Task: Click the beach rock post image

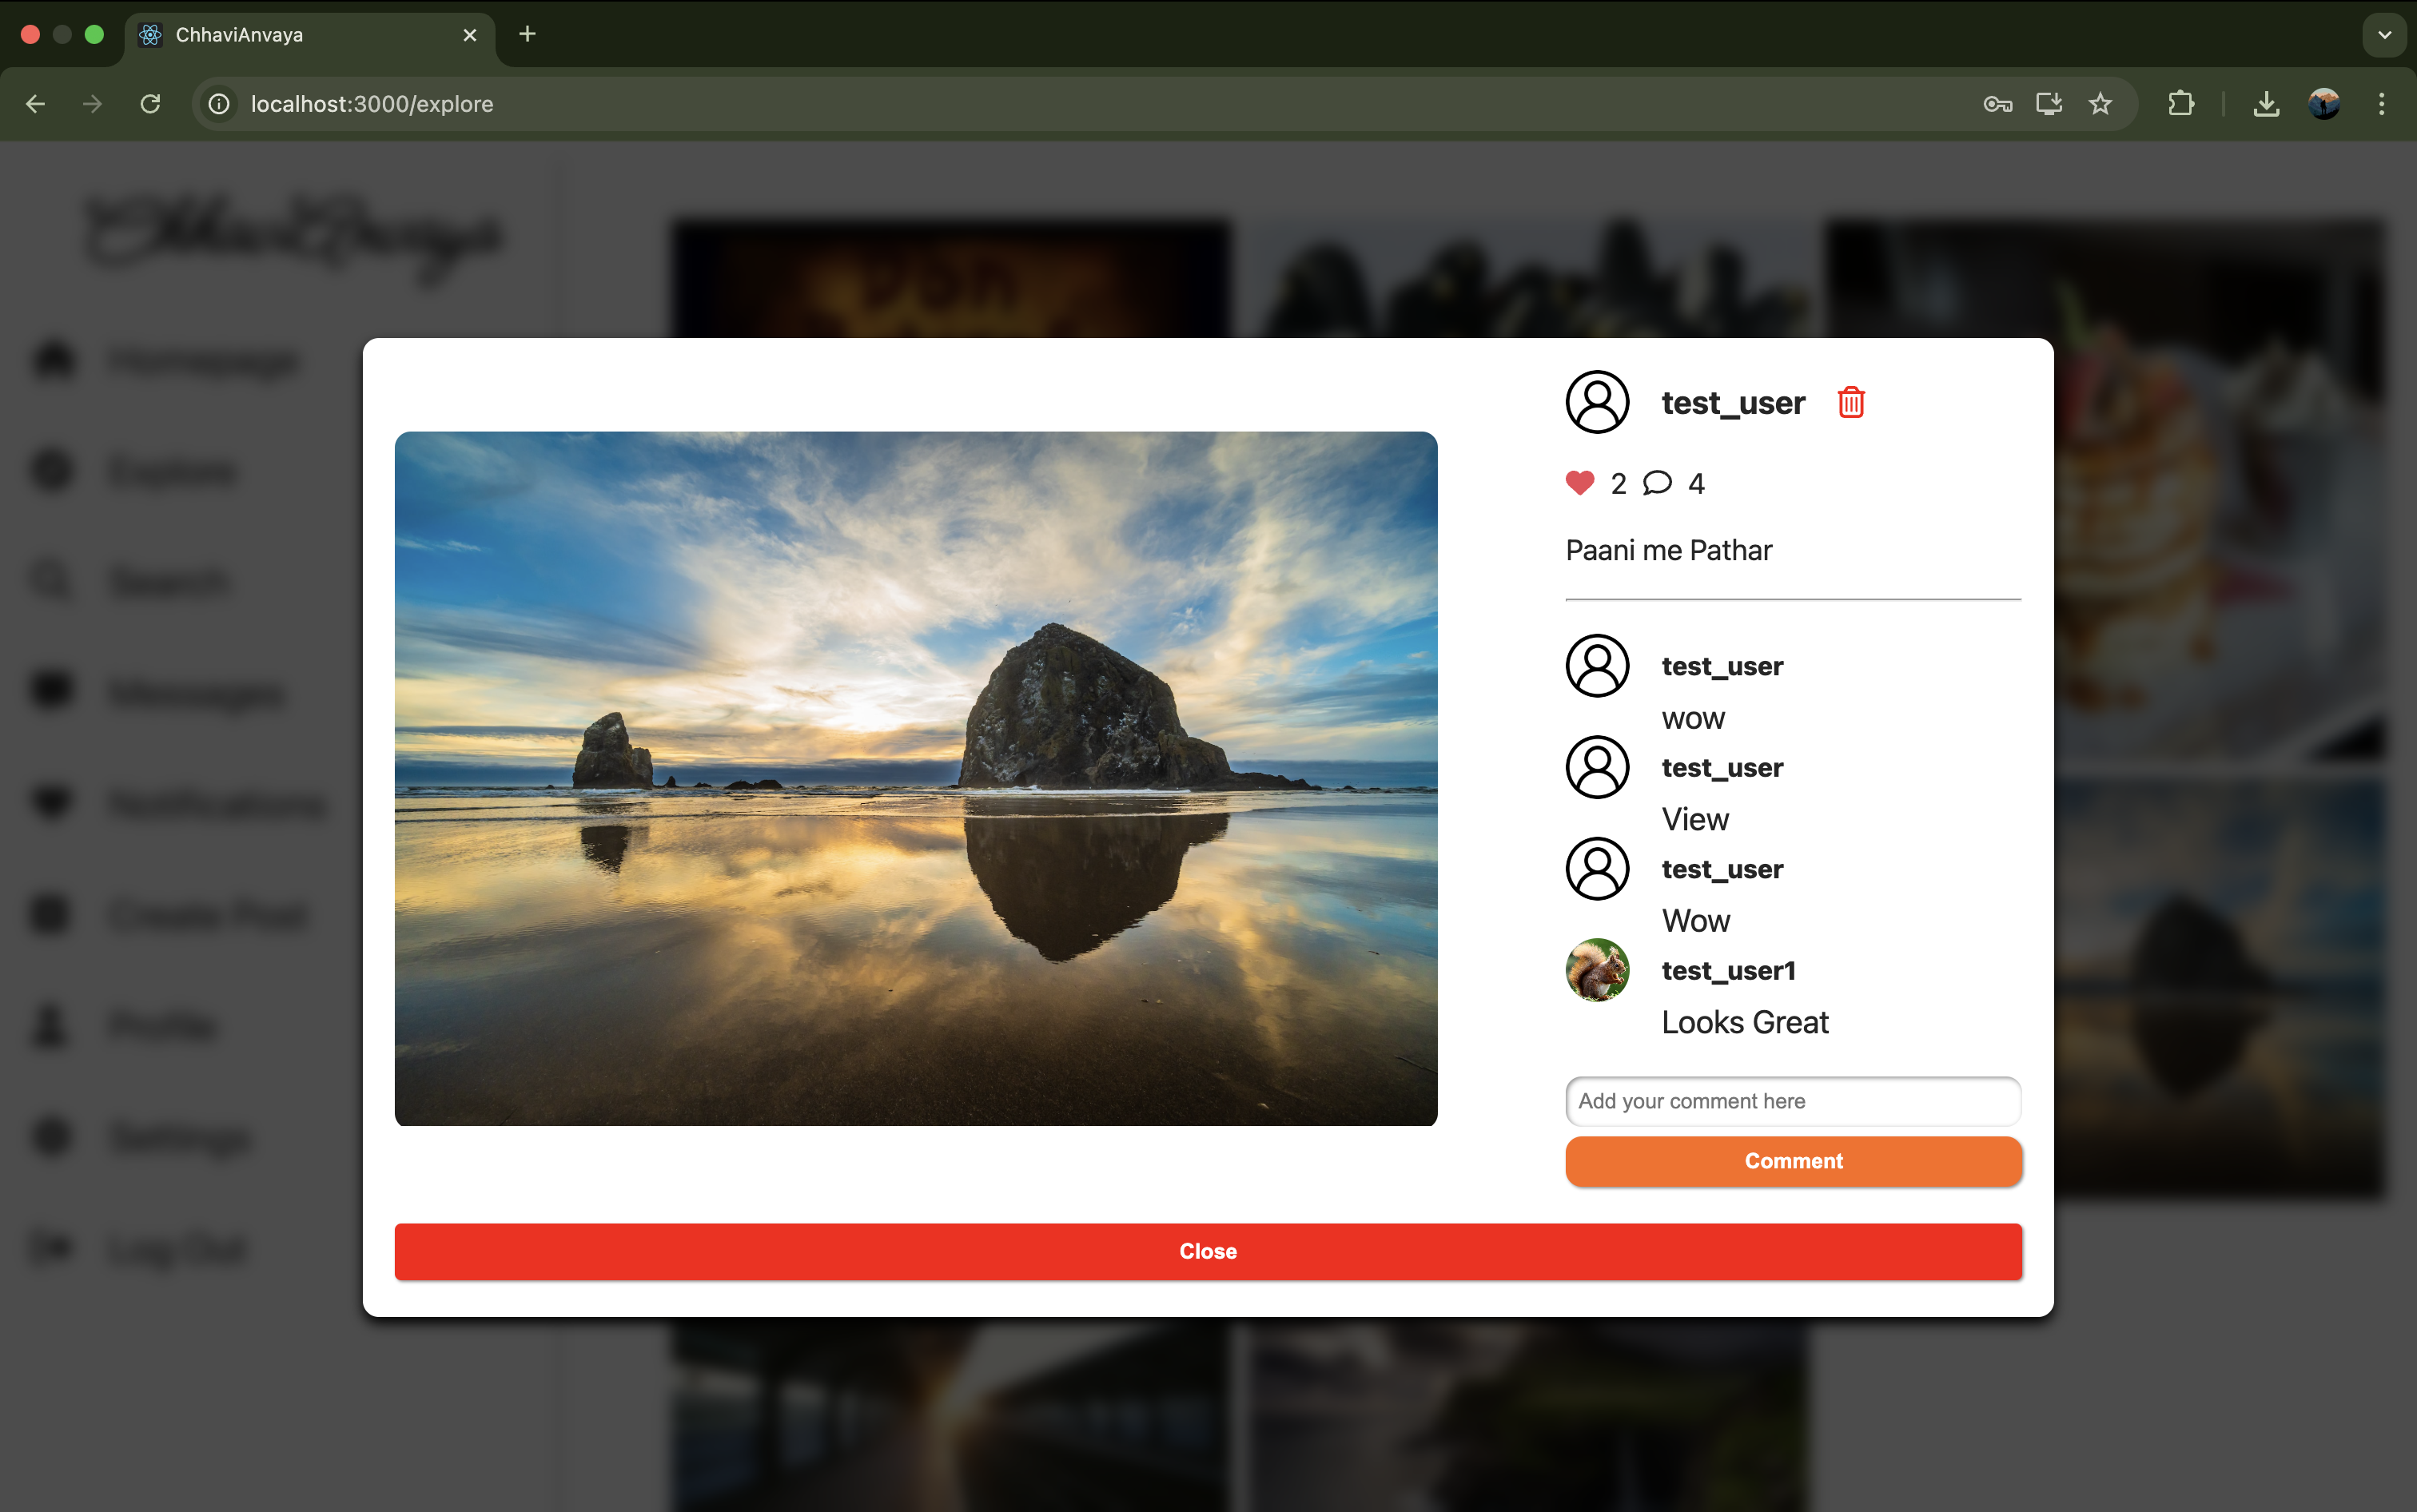Action: pyautogui.click(x=915, y=778)
